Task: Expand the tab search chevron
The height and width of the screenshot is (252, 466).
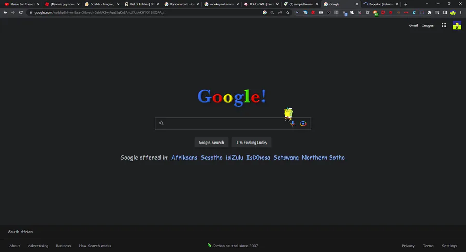Action: pos(427,4)
